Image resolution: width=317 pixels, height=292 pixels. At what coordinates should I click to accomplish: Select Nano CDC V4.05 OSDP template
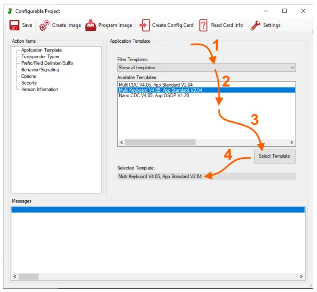(x=207, y=96)
